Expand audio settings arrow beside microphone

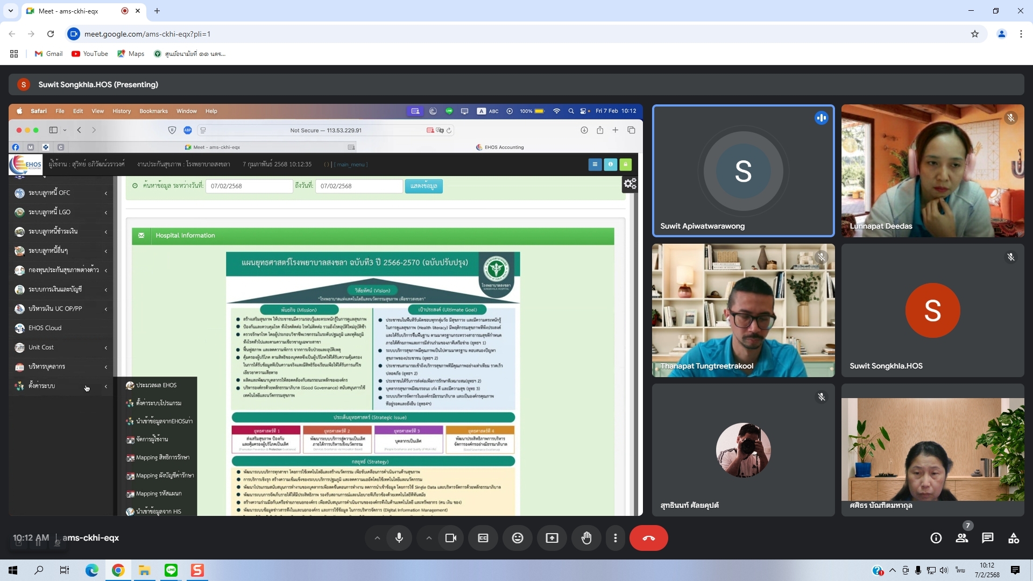pyautogui.click(x=377, y=538)
